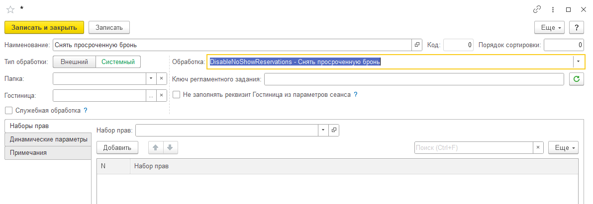Screen dimensions: 593x204
Task: Click into the Порядок сортировки field
Action: [564, 45]
